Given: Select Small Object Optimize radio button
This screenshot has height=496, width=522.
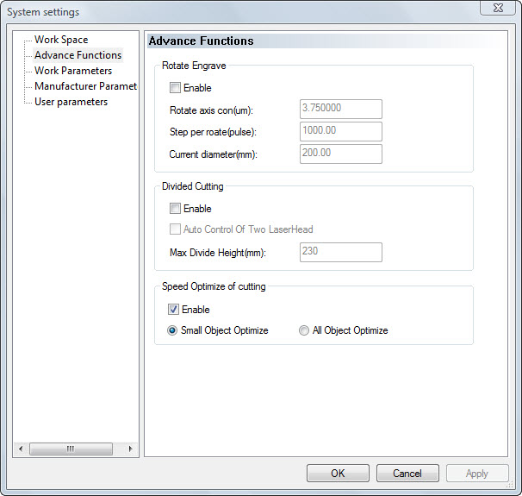Looking at the screenshot, I should coord(173,330).
